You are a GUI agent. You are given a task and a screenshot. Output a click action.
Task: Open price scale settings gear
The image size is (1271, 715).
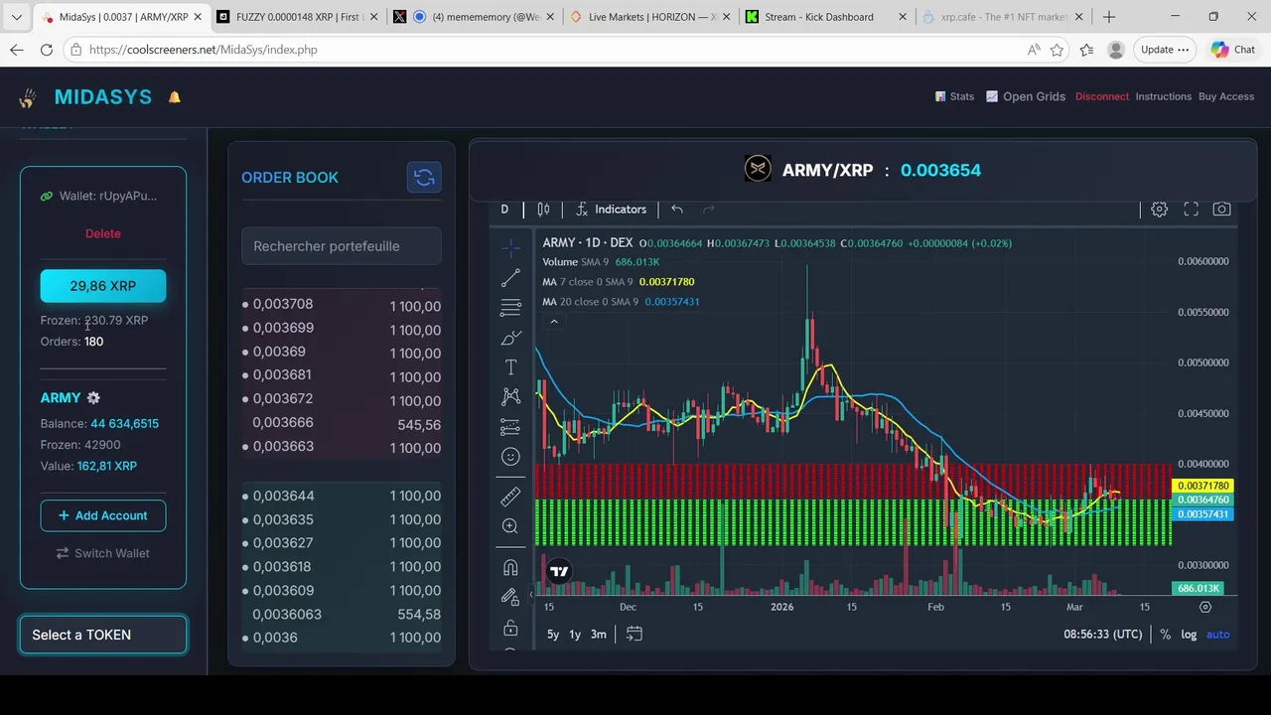(x=1205, y=607)
